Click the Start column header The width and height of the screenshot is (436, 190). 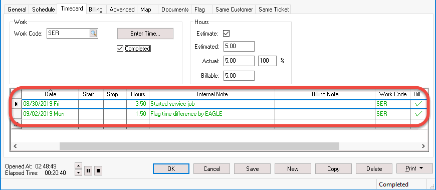tap(91, 94)
